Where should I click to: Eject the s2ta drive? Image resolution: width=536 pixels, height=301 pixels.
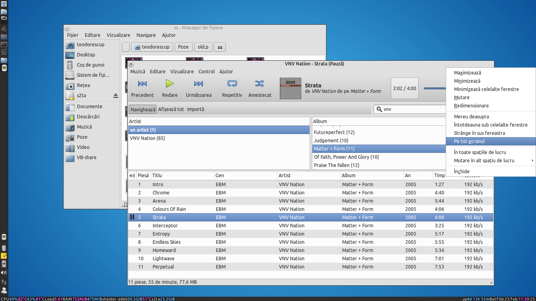point(115,96)
